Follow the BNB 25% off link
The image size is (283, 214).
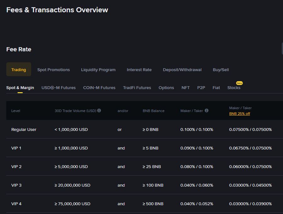tap(240, 114)
